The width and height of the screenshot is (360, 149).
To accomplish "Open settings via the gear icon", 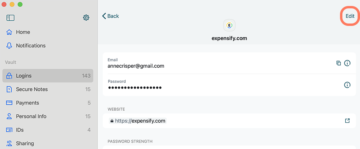I will 86,18.
